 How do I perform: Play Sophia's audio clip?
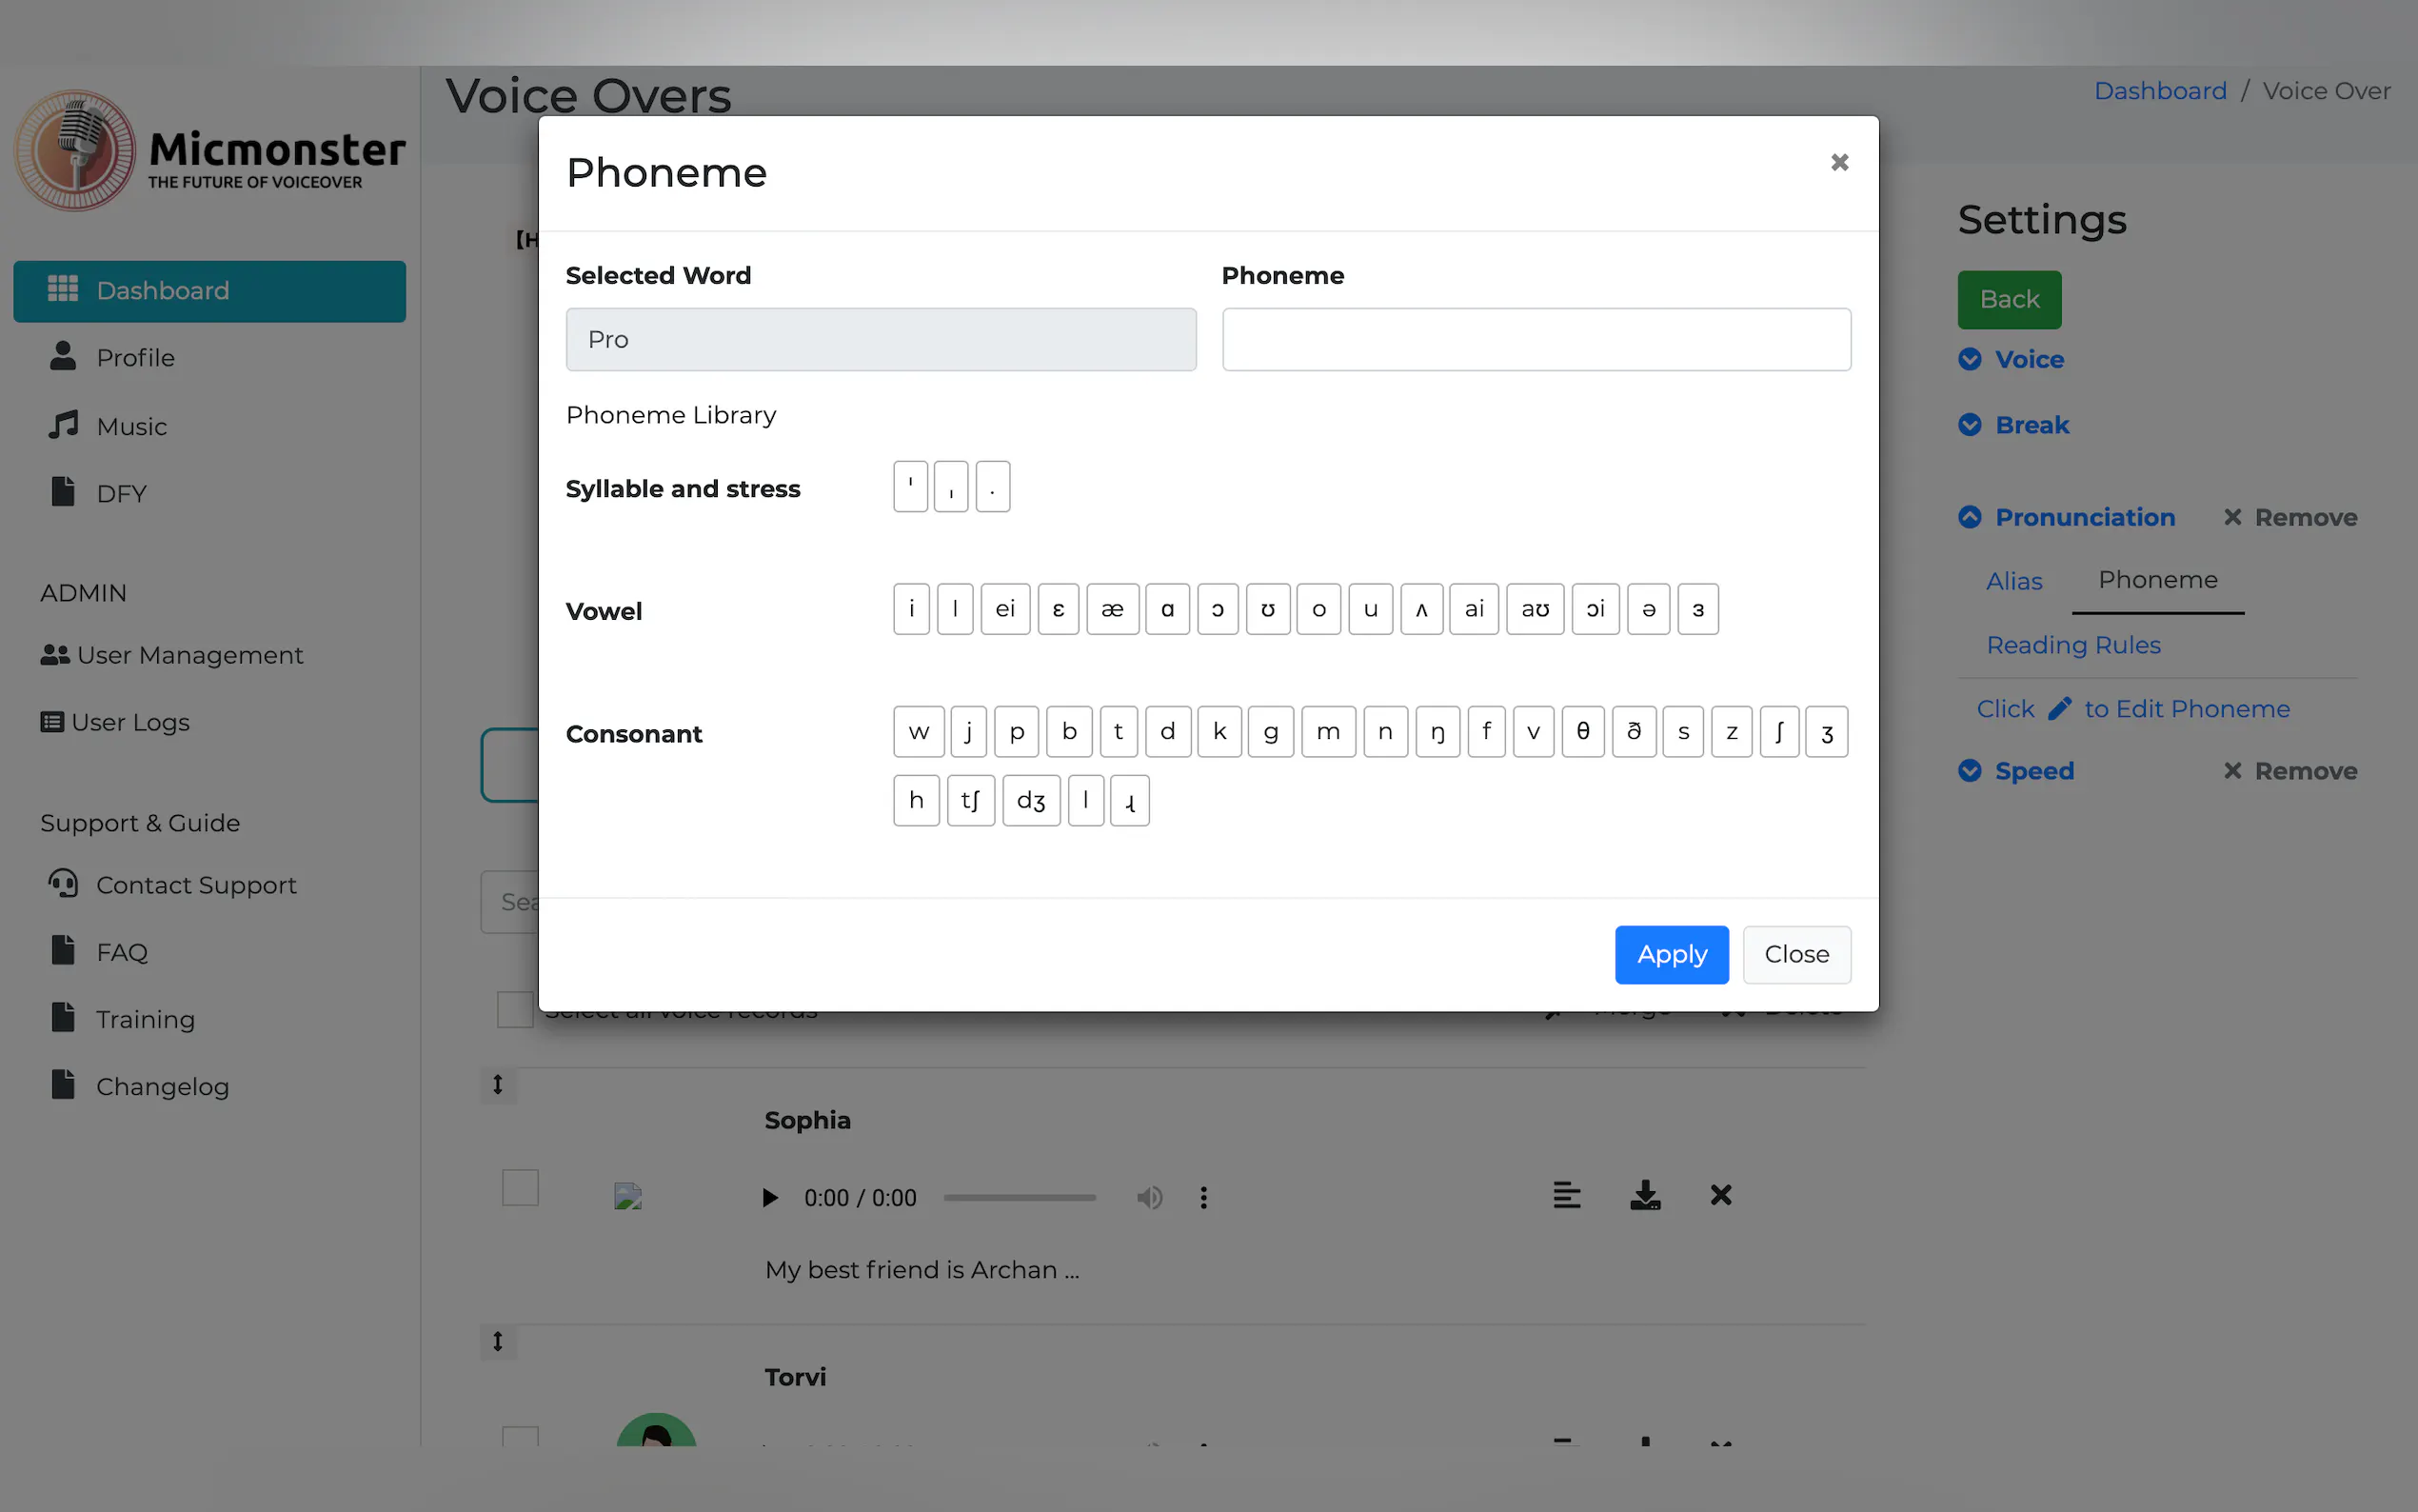point(770,1197)
